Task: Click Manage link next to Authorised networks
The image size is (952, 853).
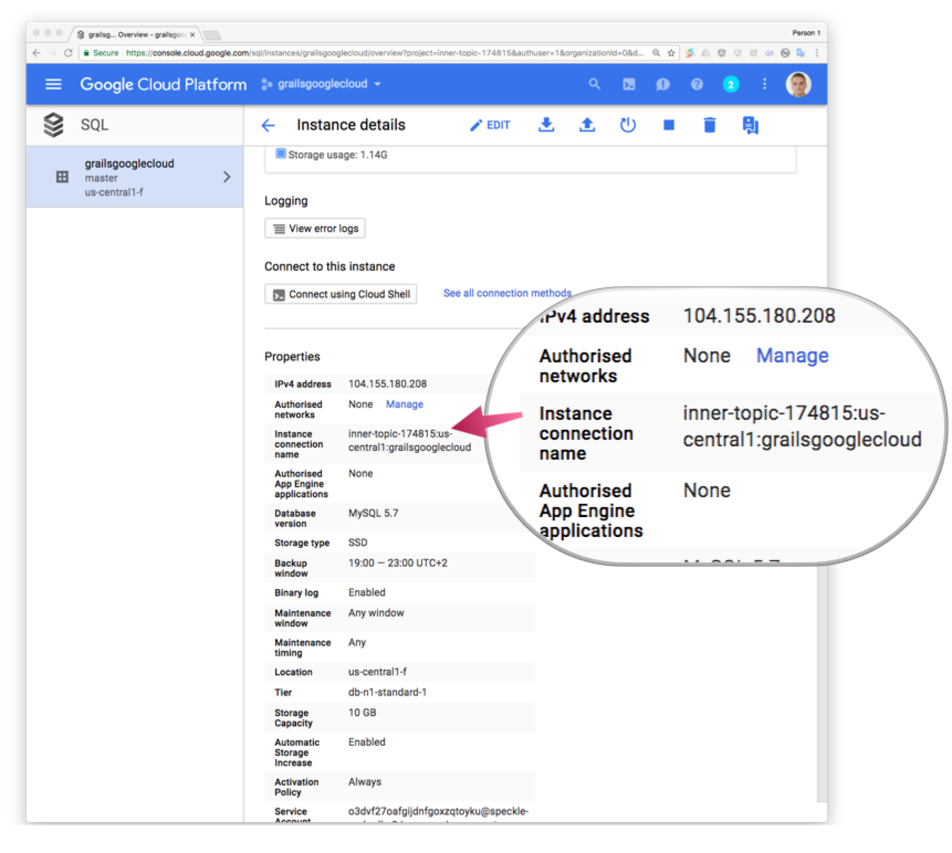Action: point(404,404)
